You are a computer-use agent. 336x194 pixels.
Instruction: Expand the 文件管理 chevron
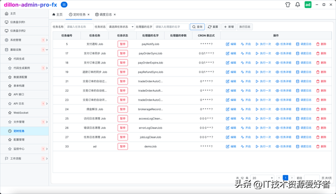click(x=47, y=122)
